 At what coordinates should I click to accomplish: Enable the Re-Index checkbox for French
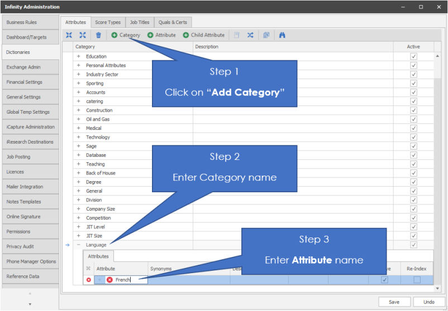pyautogui.click(x=417, y=280)
